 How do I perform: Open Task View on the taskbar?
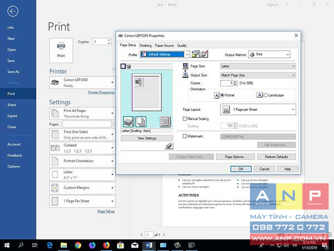tap(35, 245)
